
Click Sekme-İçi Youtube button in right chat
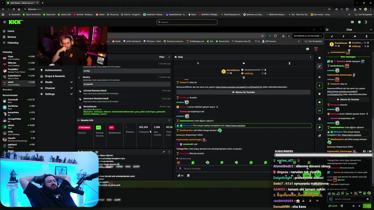(x=348, y=99)
